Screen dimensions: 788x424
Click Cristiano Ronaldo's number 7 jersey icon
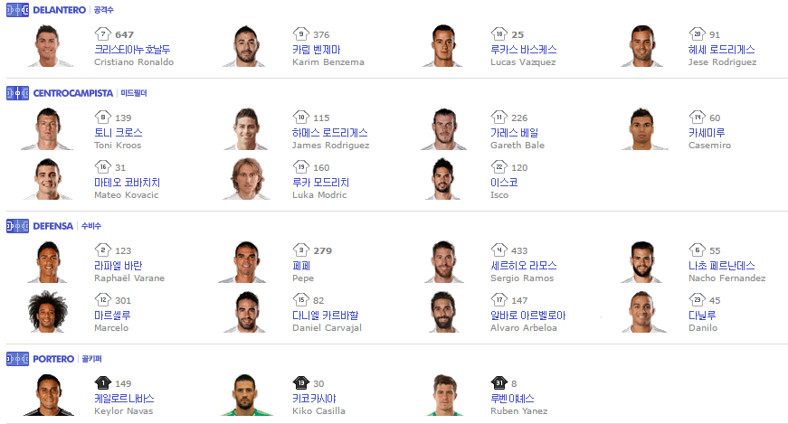[102, 34]
